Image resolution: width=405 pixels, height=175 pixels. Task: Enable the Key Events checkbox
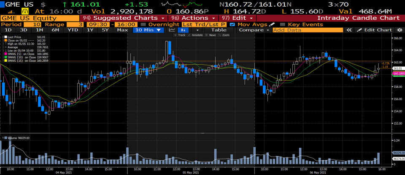(x=282, y=24)
